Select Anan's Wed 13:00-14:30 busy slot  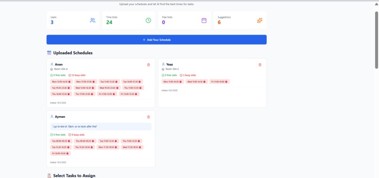pyautogui.click(x=85, y=88)
